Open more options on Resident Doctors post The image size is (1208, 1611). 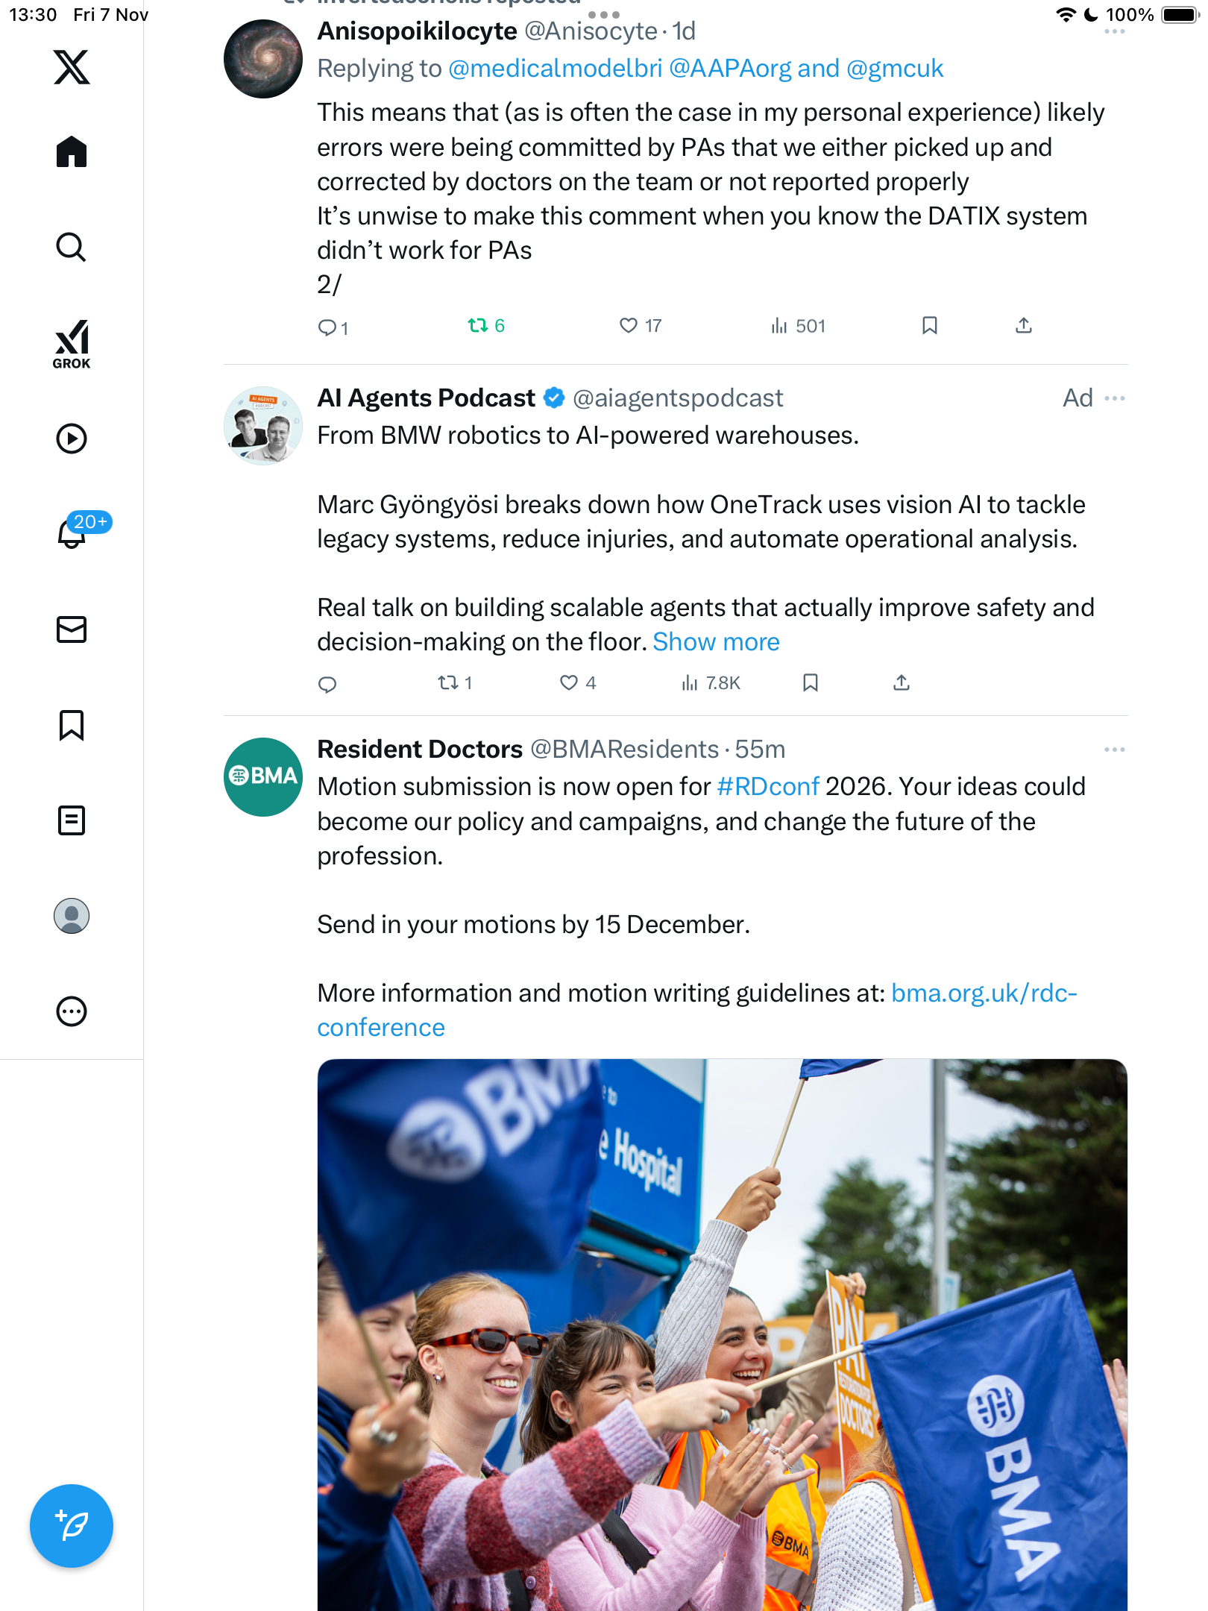point(1115,750)
